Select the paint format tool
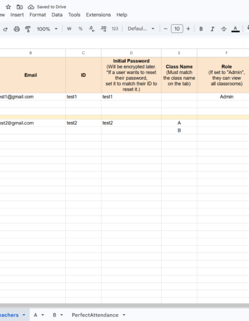 [28, 29]
